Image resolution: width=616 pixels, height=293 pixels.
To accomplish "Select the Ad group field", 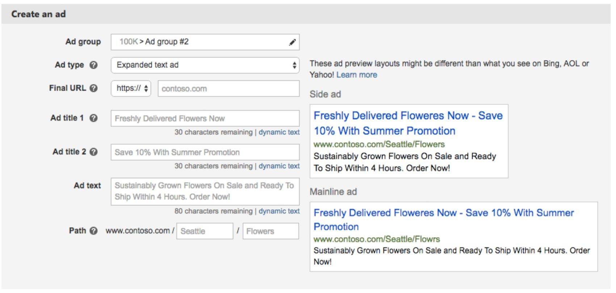I will [x=205, y=42].
